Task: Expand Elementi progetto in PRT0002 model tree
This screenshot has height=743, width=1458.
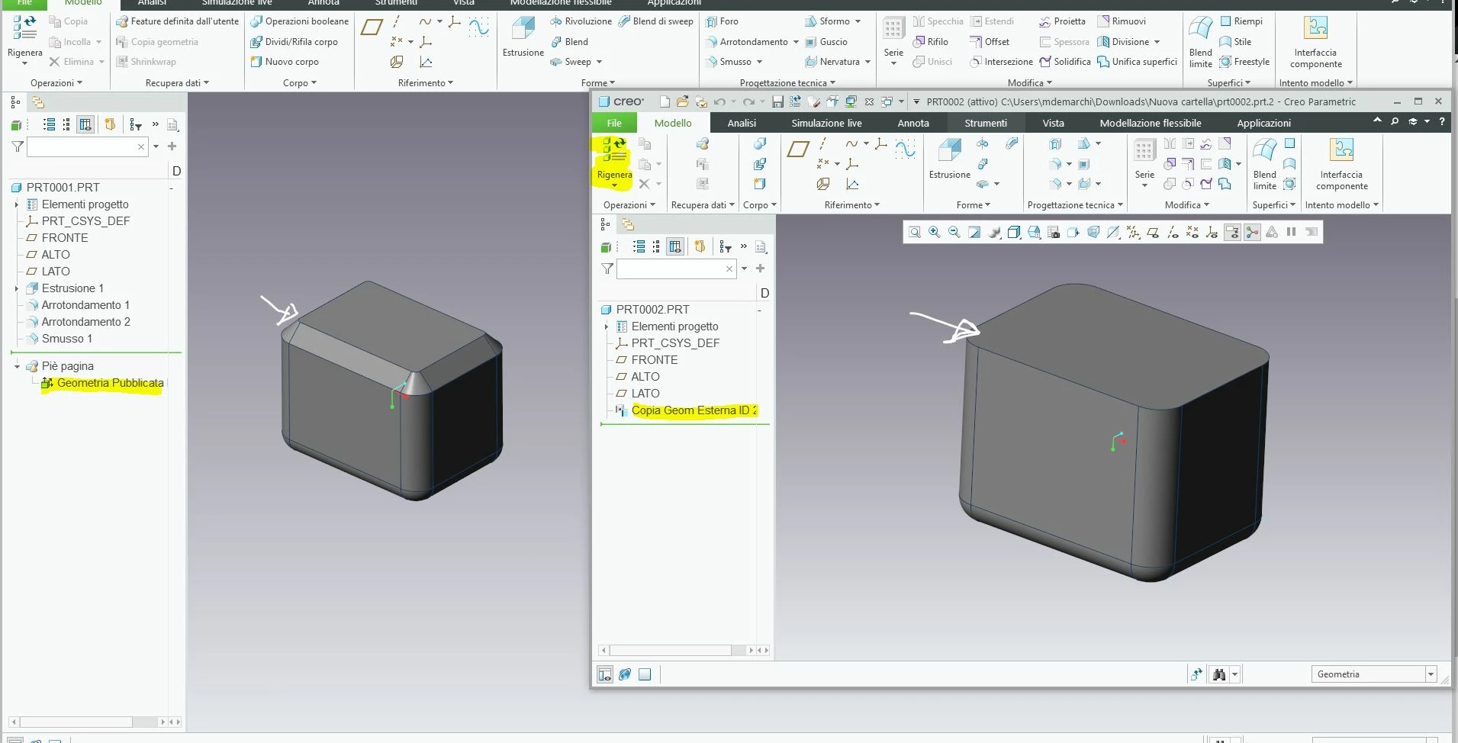Action: coord(607,326)
